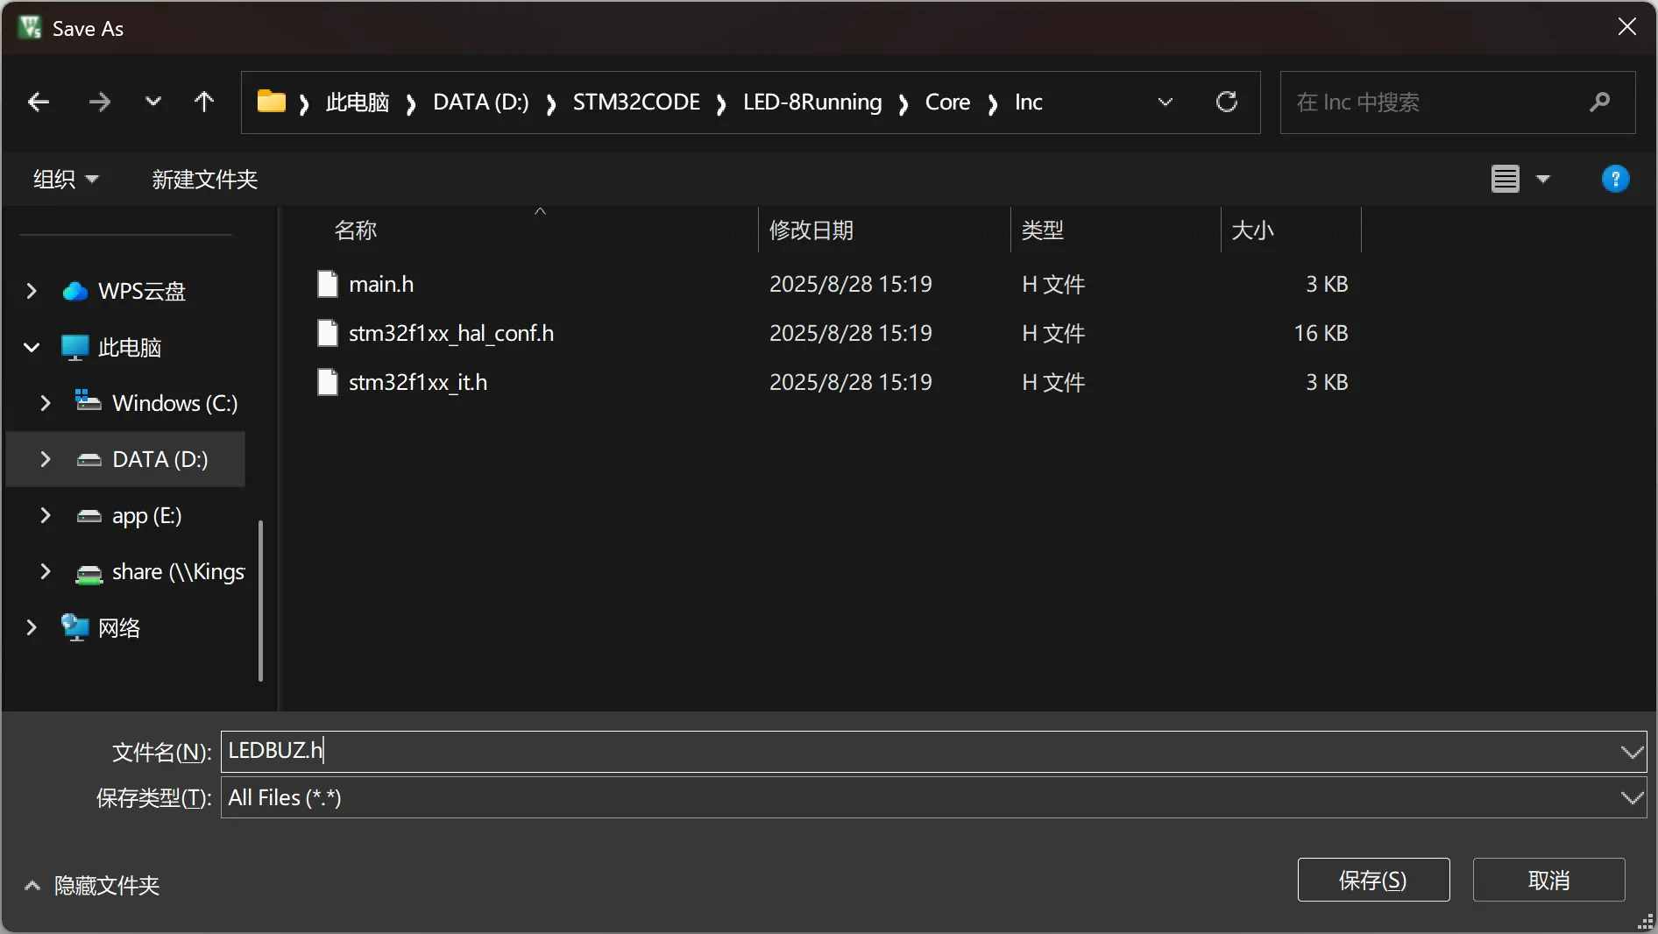
Task: Click the Up one level arrow
Action: click(x=203, y=103)
